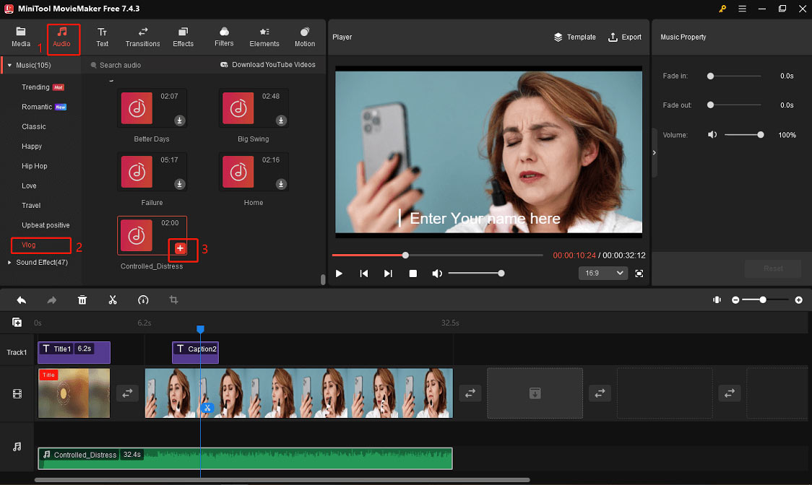Select the Love music category
Image resolution: width=812 pixels, height=485 pixels.
coord(29,185)
